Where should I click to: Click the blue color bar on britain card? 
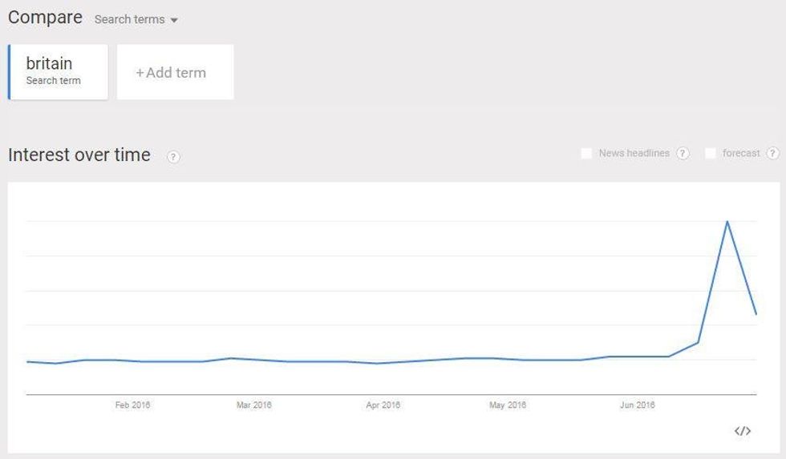10,71
